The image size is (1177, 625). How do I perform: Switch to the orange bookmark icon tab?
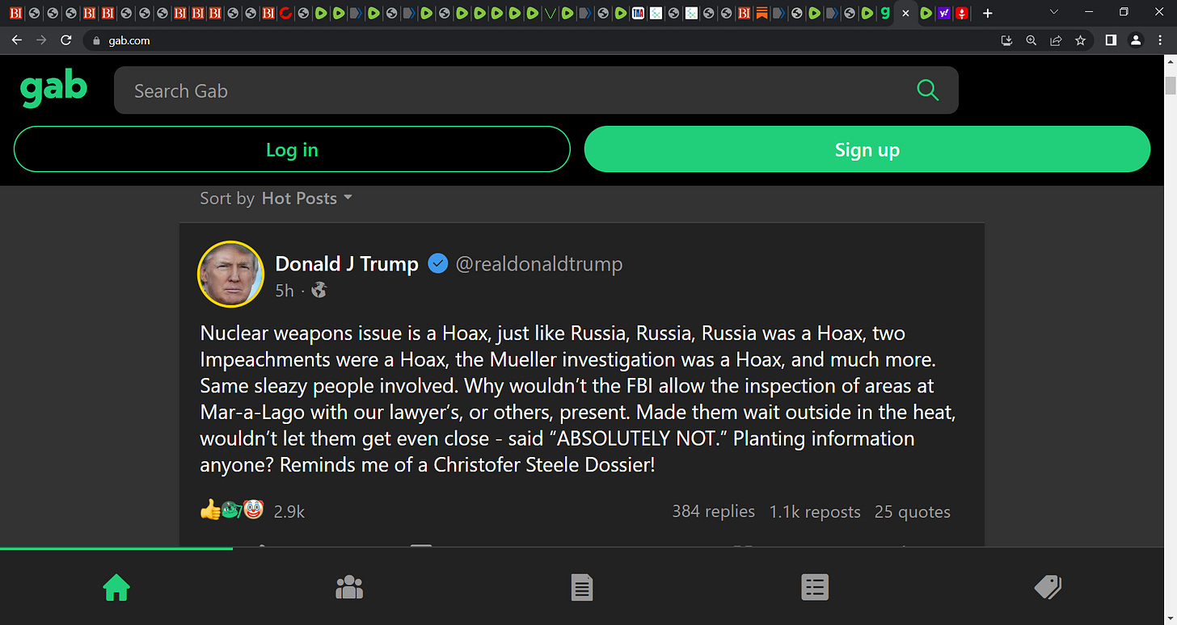coord(761,14)
